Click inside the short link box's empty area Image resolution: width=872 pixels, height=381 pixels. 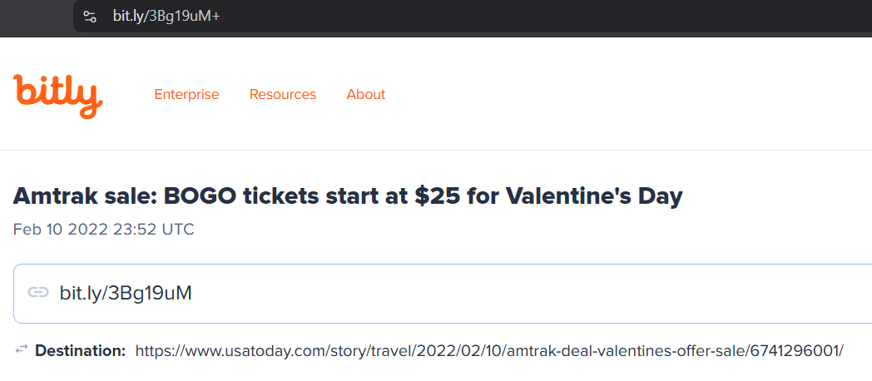pyautogui.click(x=541, y=293)
